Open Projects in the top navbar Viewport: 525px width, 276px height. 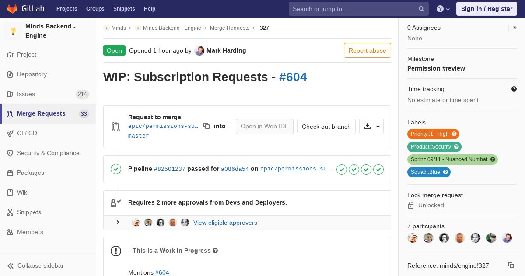point(66,9)
